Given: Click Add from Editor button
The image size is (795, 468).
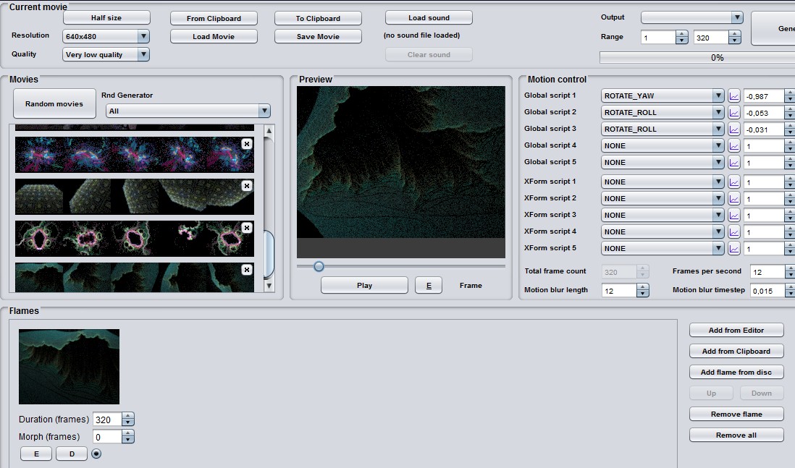Looking at the screenshot, I should (x=736, y=330).
